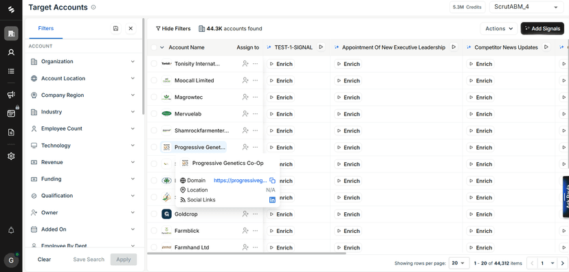Switch to the Filters tab
569x272 pixels.
46,28
